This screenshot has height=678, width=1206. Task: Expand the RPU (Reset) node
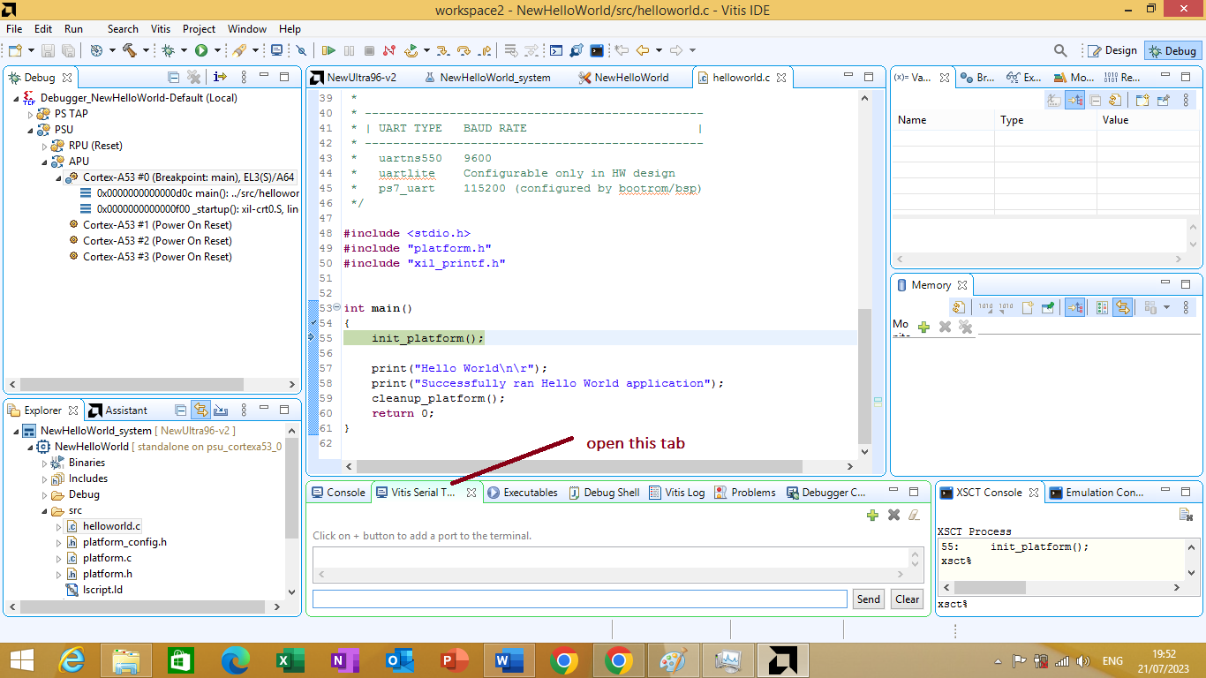(x=45, y=146)
